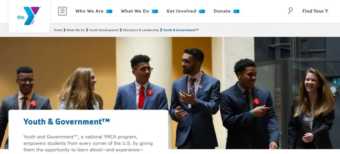340x154 pixels.
Task: Open the hamburger menu icon
Action: tap(62, 11)
